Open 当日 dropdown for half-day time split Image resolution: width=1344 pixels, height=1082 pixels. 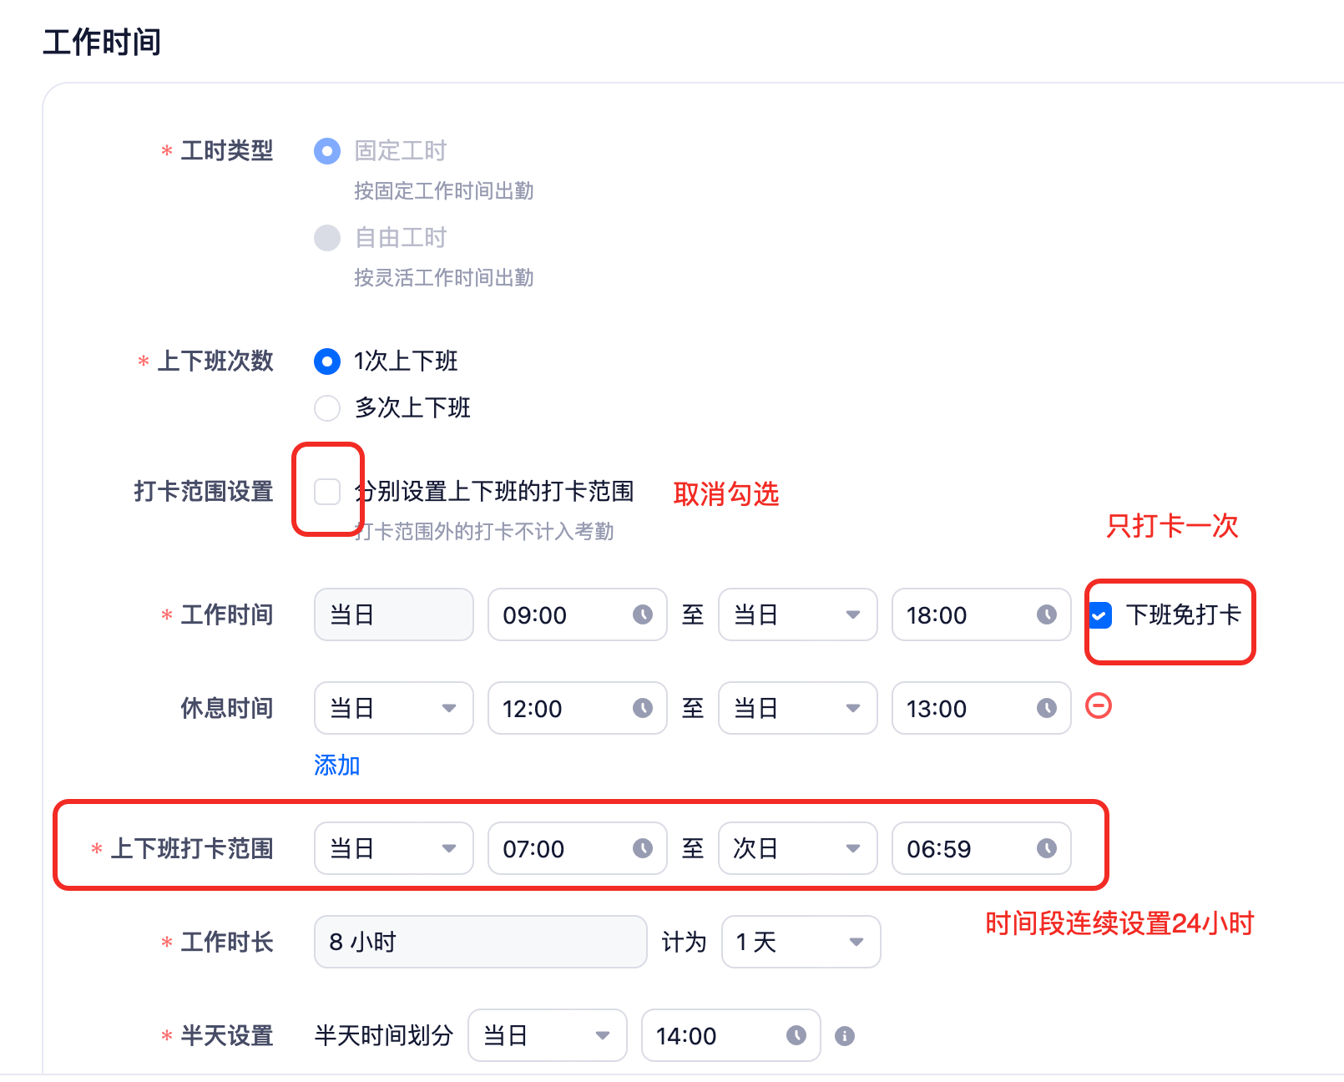pos(547,1035)
